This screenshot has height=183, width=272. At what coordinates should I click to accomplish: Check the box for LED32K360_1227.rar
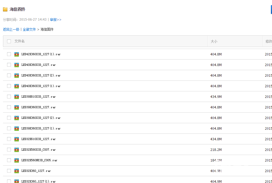[x=9, y=171]
